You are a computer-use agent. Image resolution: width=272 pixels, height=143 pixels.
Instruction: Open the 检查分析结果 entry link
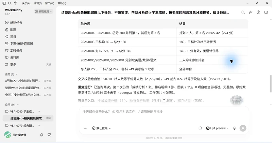(139, 100)
